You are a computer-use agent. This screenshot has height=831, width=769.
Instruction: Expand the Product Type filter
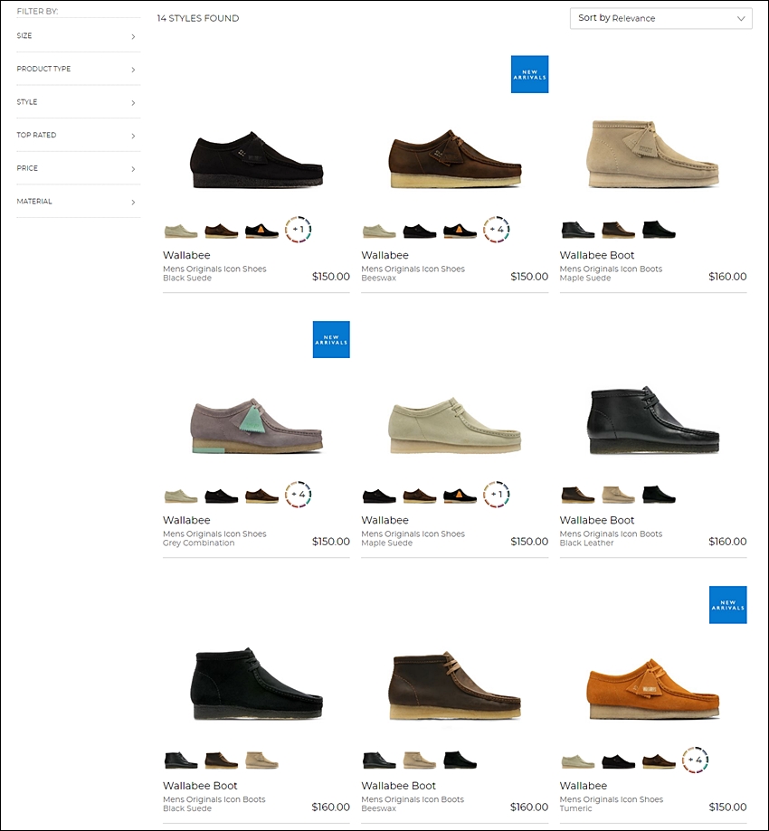(79, 69)
